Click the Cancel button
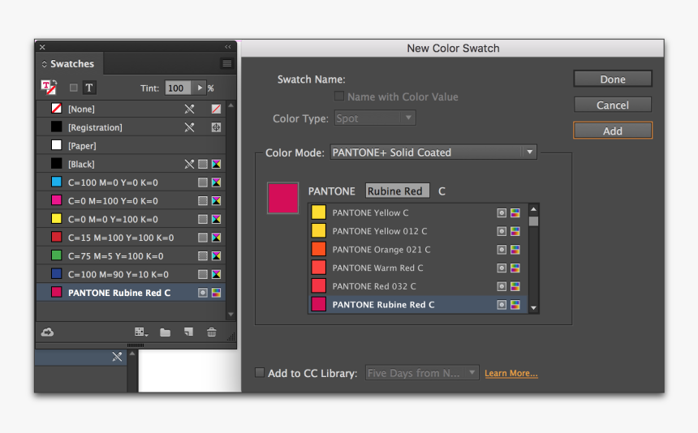698x433 pixels. point(613,105)
